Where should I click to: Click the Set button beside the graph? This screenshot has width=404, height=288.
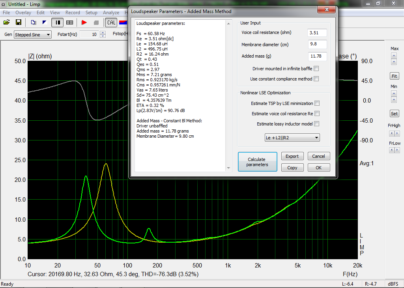coord(394,114)
